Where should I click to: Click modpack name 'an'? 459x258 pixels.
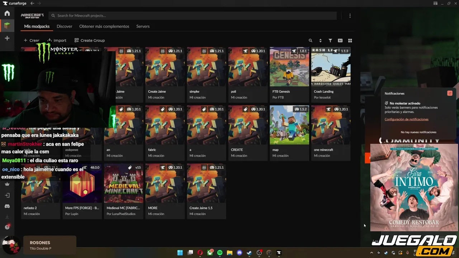108,150
